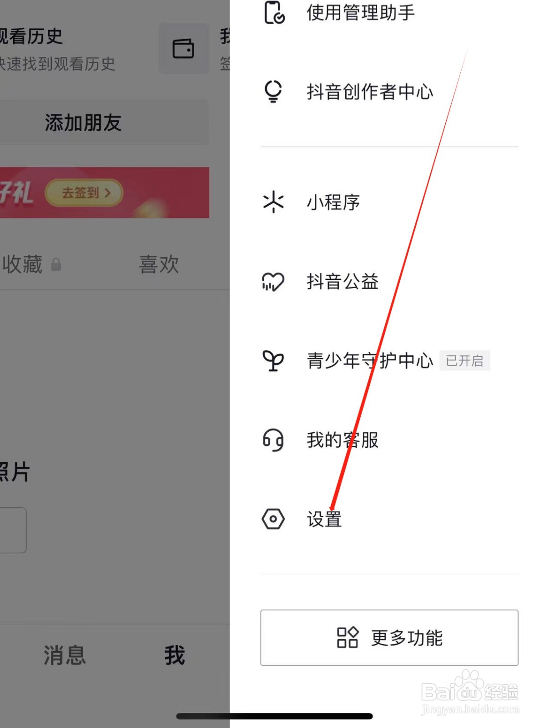Open the 消息 bottom tab

(x=65, y=655)
